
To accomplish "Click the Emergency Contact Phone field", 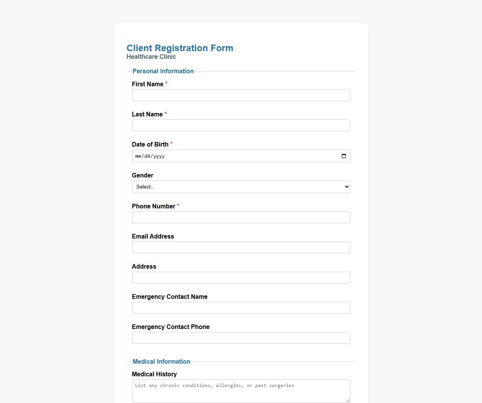I will (241, 338).
